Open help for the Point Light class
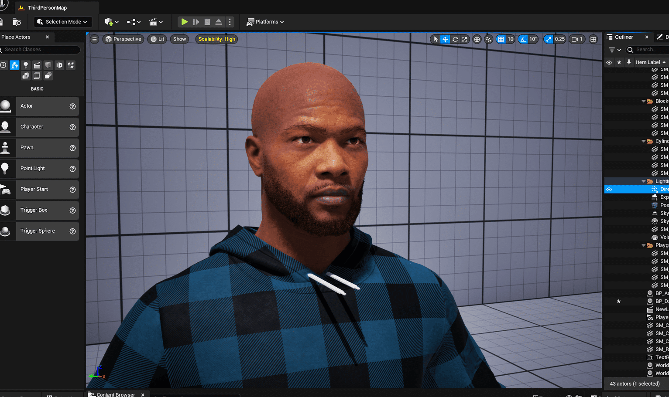 73,169
